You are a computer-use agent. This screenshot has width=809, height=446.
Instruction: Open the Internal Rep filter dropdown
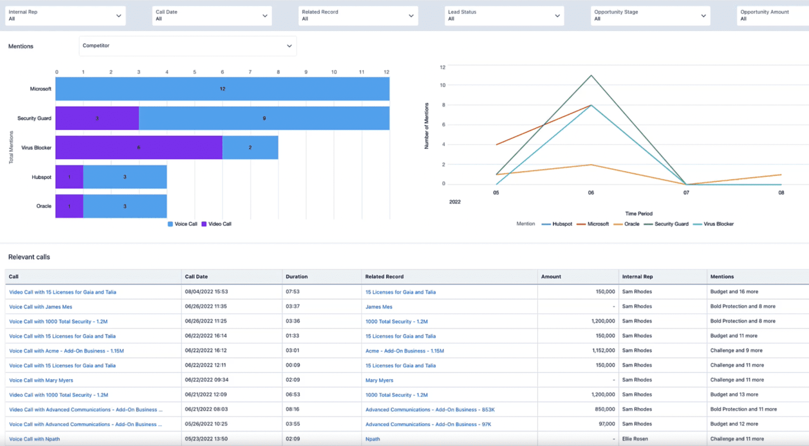(x=65, y=16)
